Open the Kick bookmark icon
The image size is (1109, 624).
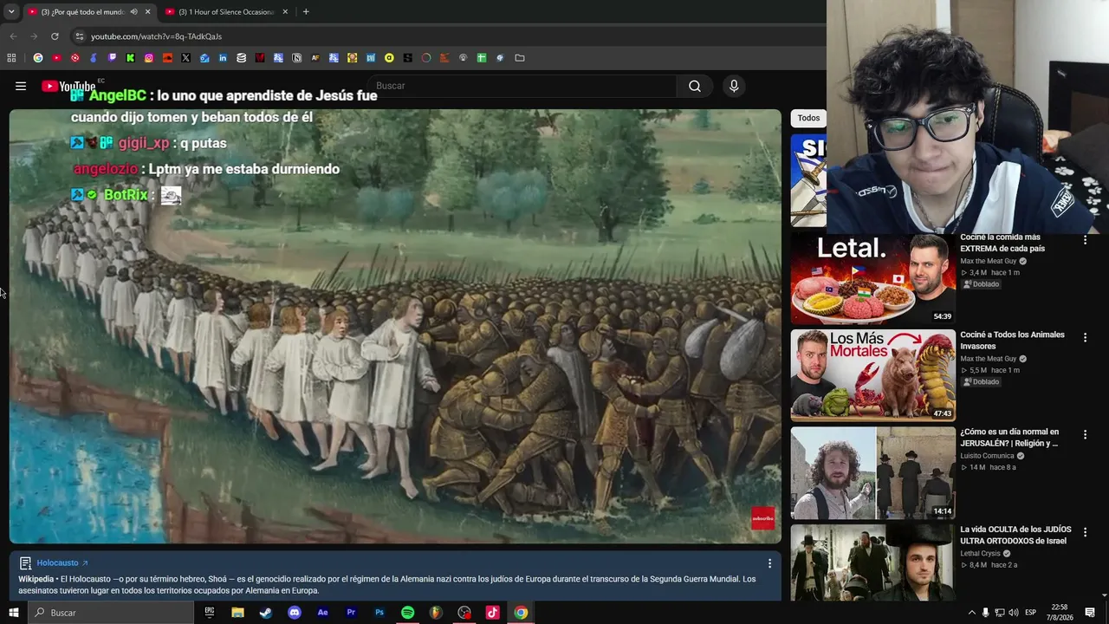coord(131,58)
